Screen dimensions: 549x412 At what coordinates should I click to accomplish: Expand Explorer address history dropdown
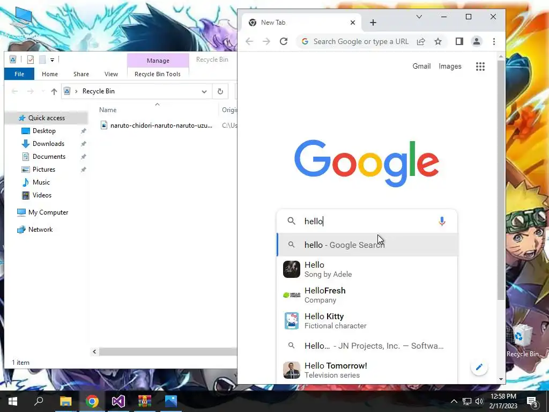[x=204, y=91]
